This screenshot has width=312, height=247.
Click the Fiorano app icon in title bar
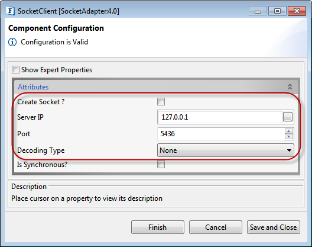coord(10,11)
